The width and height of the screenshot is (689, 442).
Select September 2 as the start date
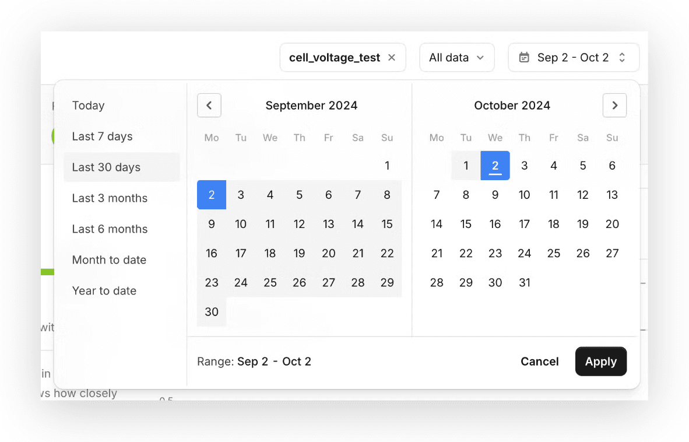click(x=212, y=195)
